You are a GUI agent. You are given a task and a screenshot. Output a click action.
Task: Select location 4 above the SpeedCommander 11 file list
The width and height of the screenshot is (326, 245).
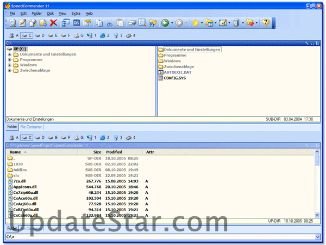[130, 138]
